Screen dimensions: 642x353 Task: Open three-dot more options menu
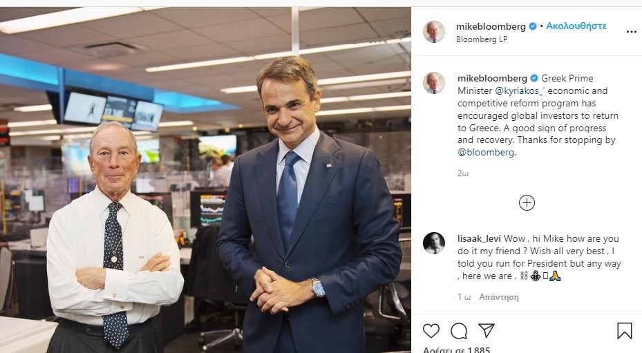pyautogui.click(x=632, y=32)
